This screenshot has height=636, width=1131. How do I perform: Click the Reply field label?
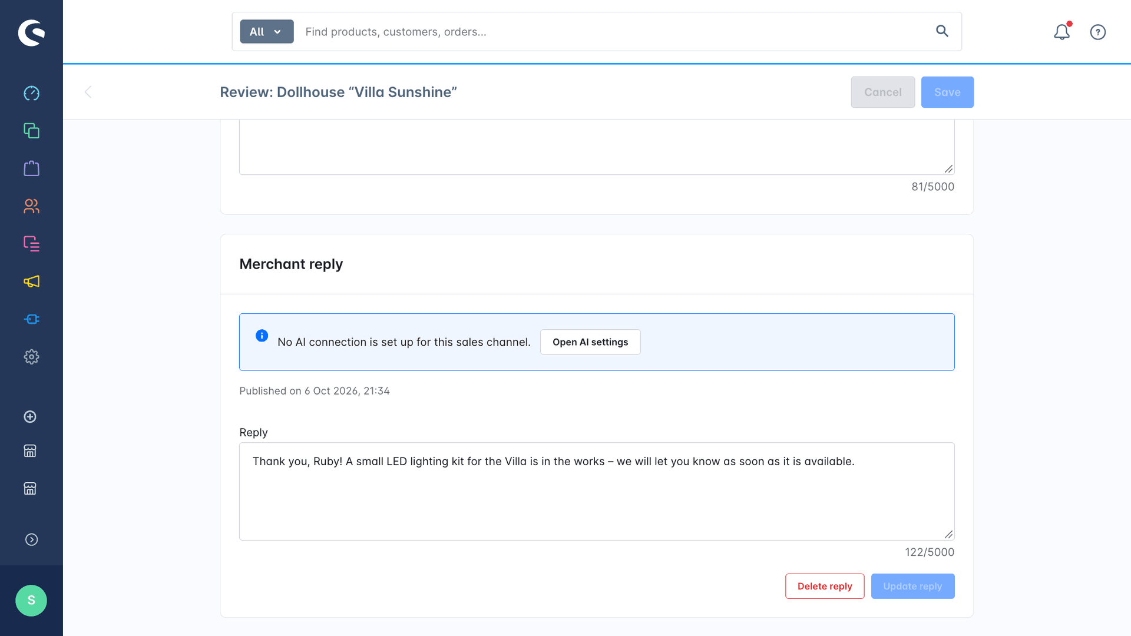[253, 432]
